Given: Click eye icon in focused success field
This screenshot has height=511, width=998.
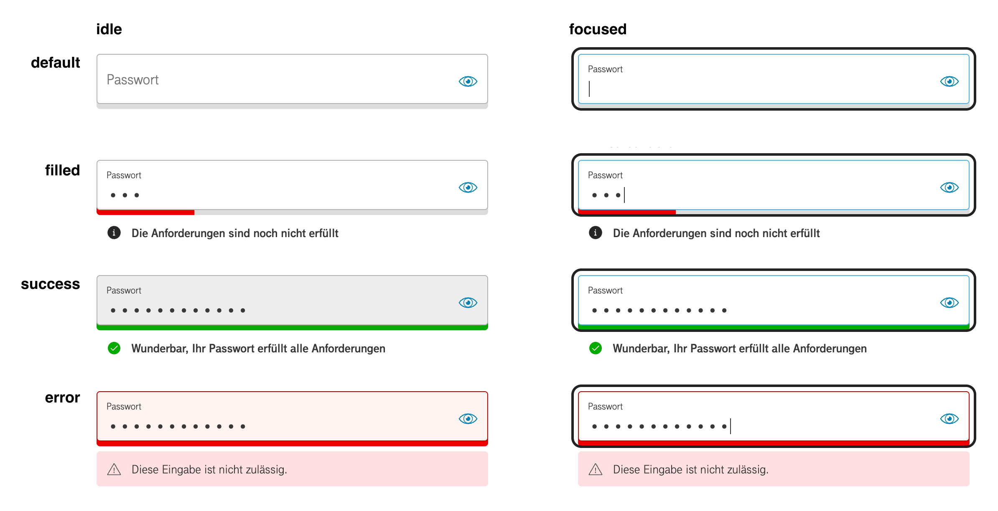Looking at the screenshot, I should [x=949, y=302].
